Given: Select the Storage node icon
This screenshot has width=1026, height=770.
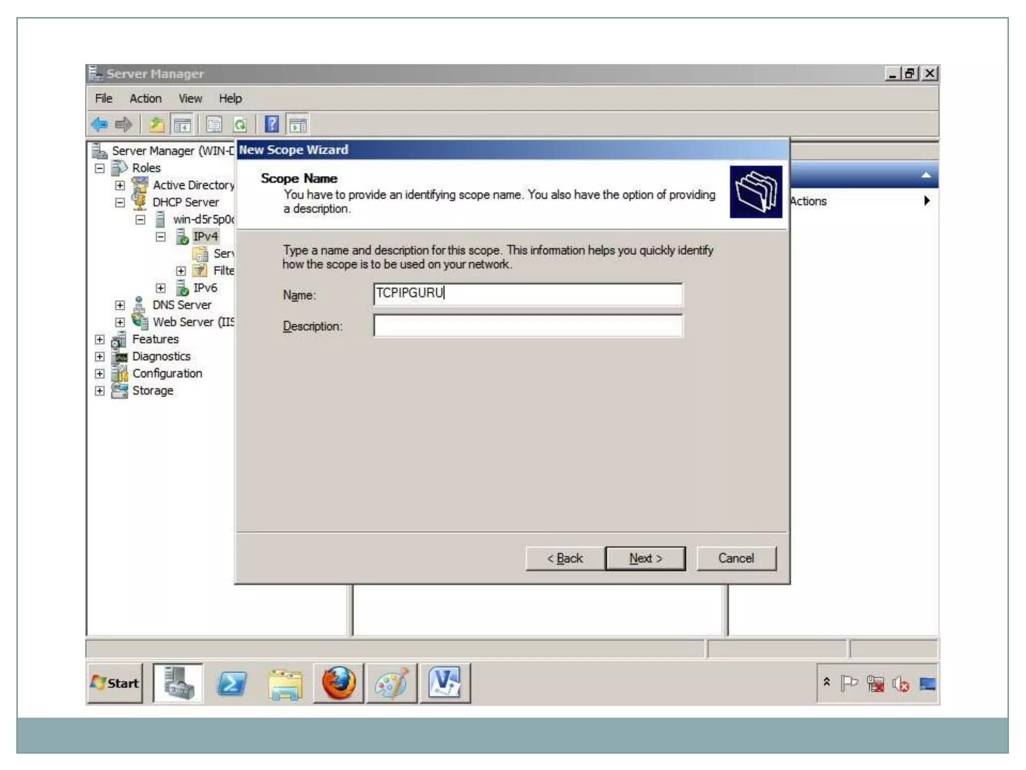Looking at the screenshot, I should 119,391.
